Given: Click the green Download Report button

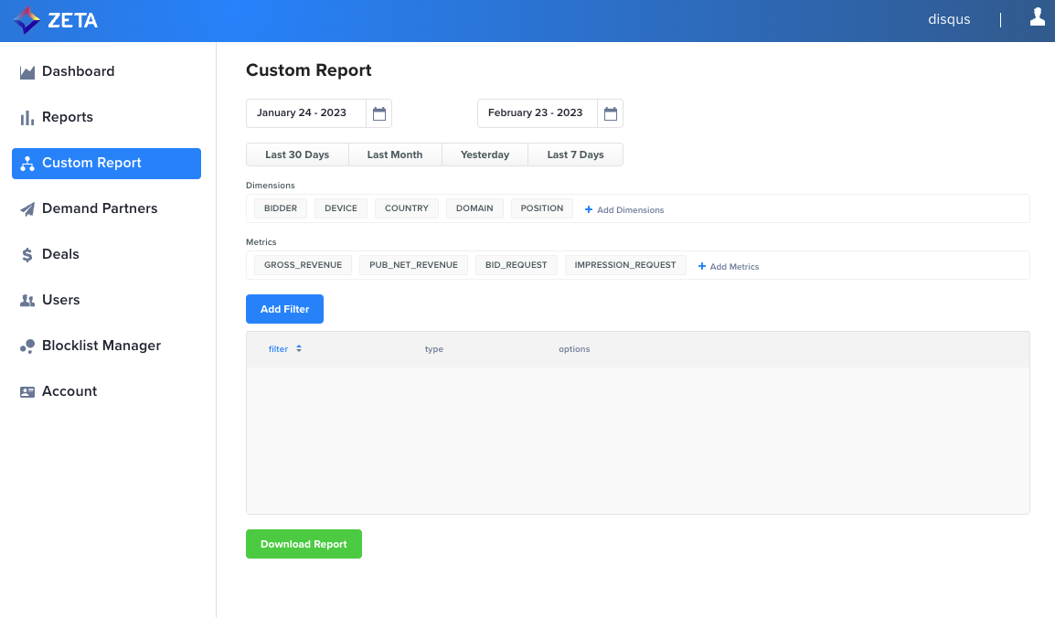Looking at the screenshot, I should pos(304,544).
